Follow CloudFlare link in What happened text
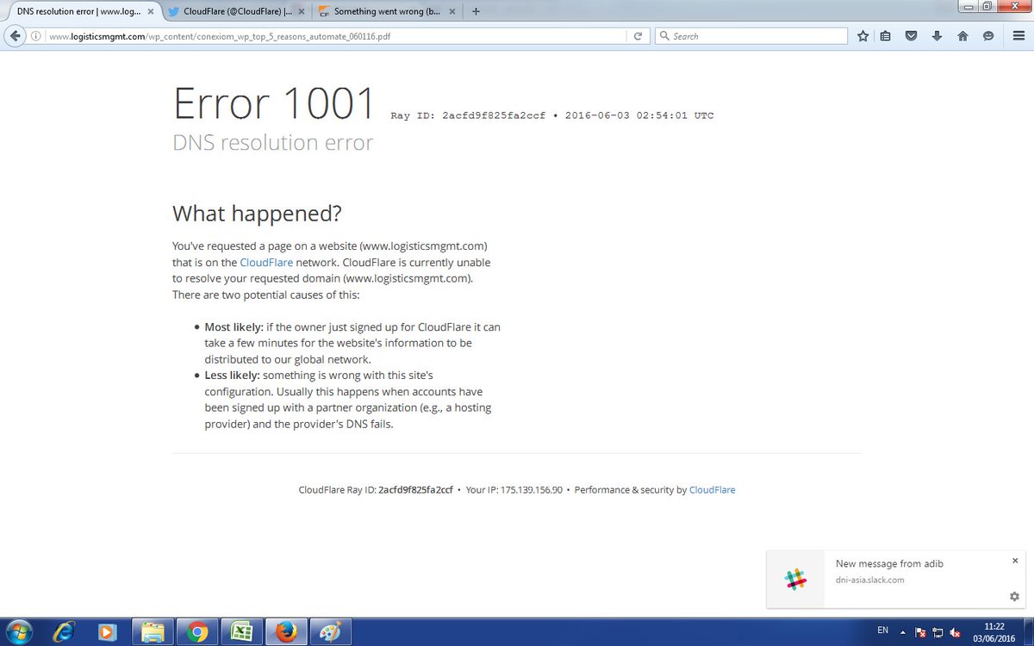 pos(266,262)
